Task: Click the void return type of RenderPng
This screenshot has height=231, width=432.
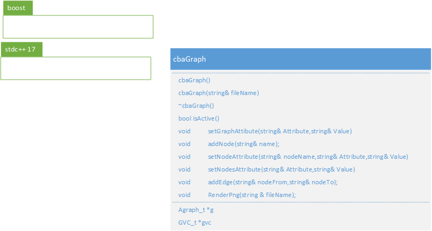Action: coord(184,195)
